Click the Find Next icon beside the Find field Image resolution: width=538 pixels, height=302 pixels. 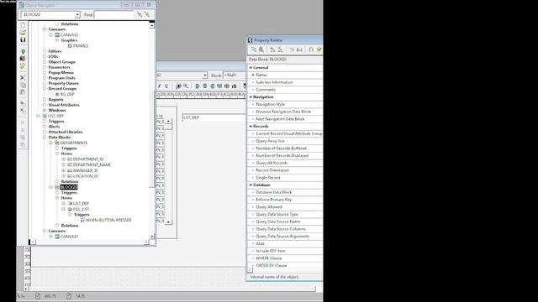click(x=140, y=14)
